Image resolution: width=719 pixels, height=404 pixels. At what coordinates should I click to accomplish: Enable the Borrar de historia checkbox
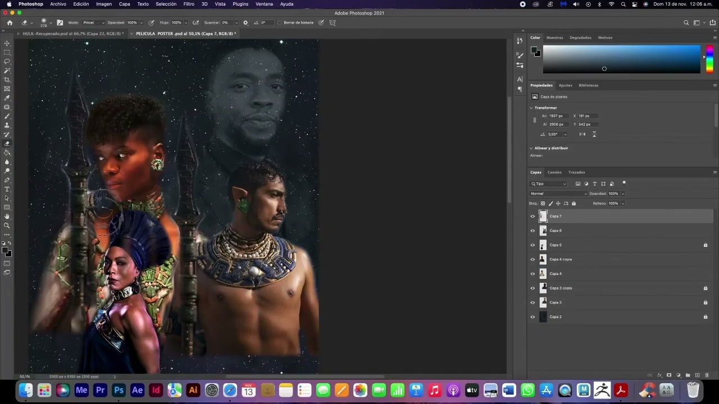tap(279, 22)
